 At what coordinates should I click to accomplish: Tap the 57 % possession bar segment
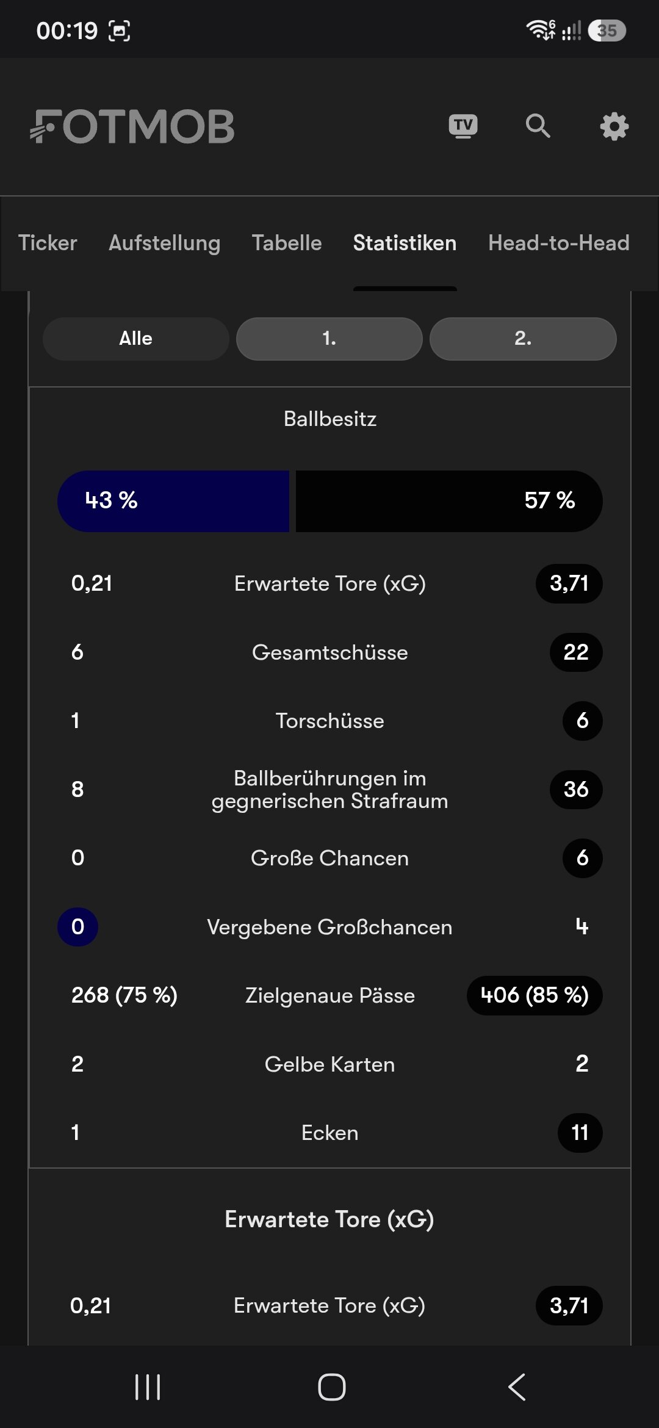[x=449, y=501]
